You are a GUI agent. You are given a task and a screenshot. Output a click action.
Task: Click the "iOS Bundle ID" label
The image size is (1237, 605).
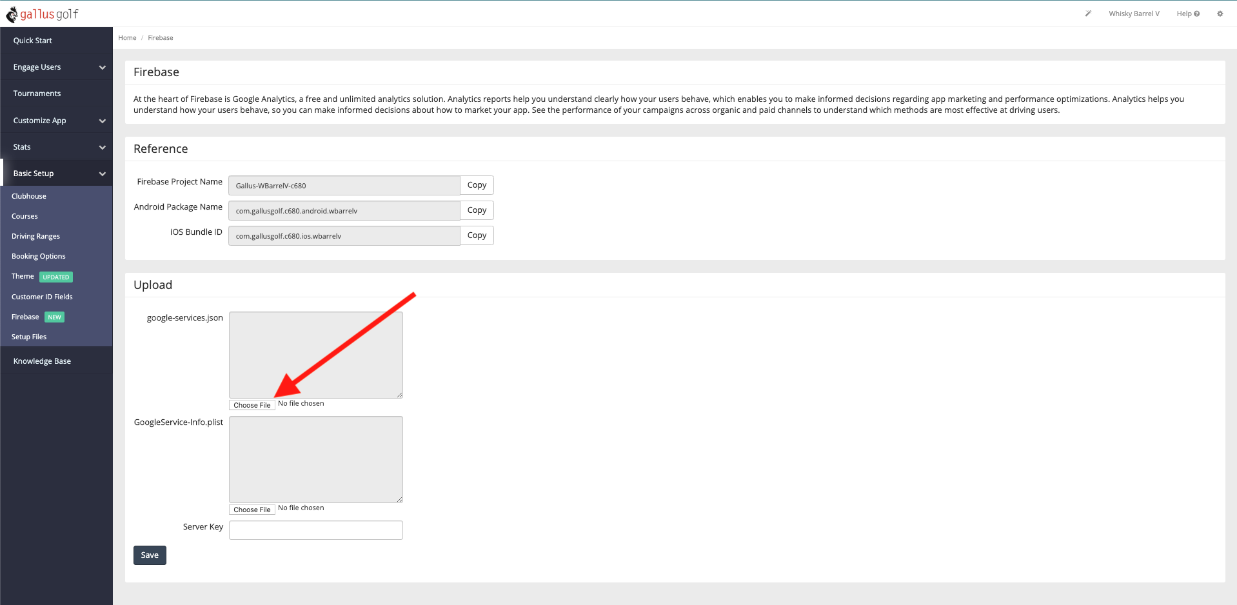click(196, 232)
